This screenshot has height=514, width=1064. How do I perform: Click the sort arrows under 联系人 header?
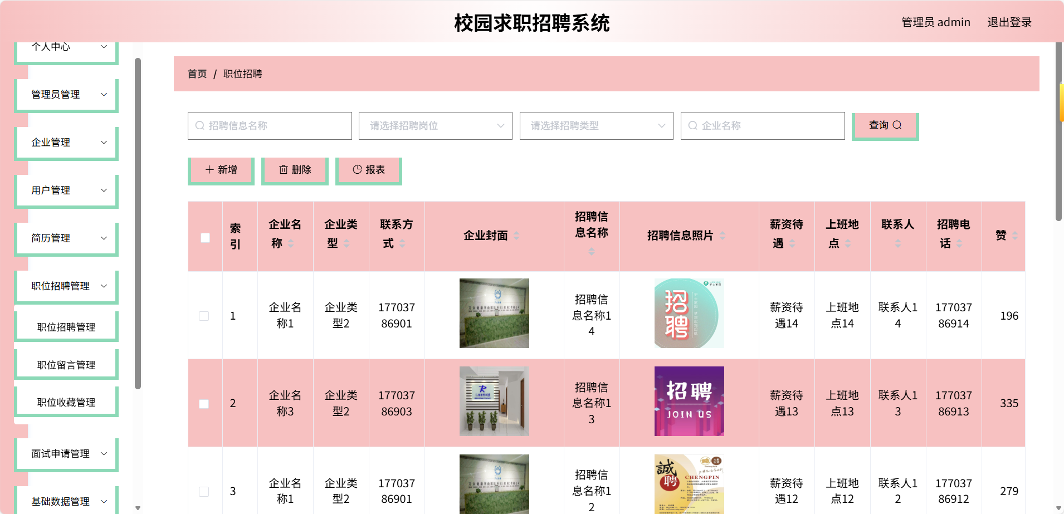pos(898,243)
